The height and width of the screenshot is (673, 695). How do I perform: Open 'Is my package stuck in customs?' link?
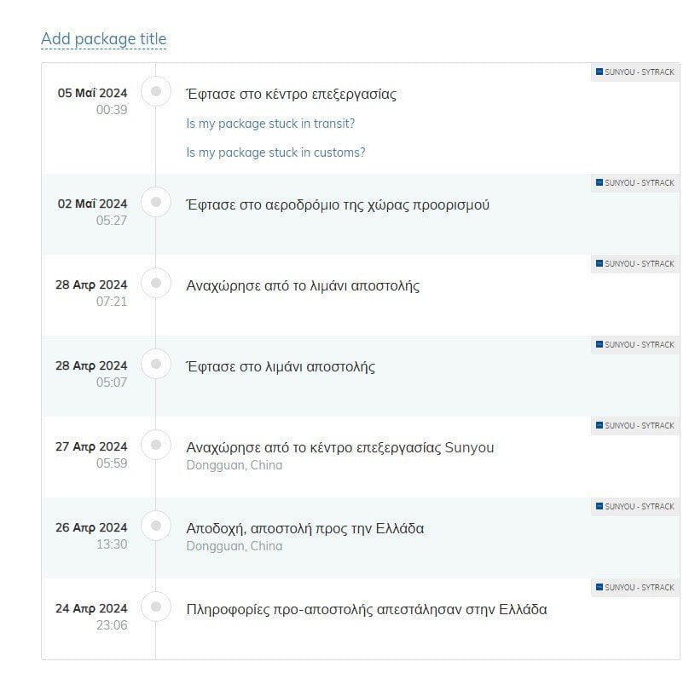(275, 152)
